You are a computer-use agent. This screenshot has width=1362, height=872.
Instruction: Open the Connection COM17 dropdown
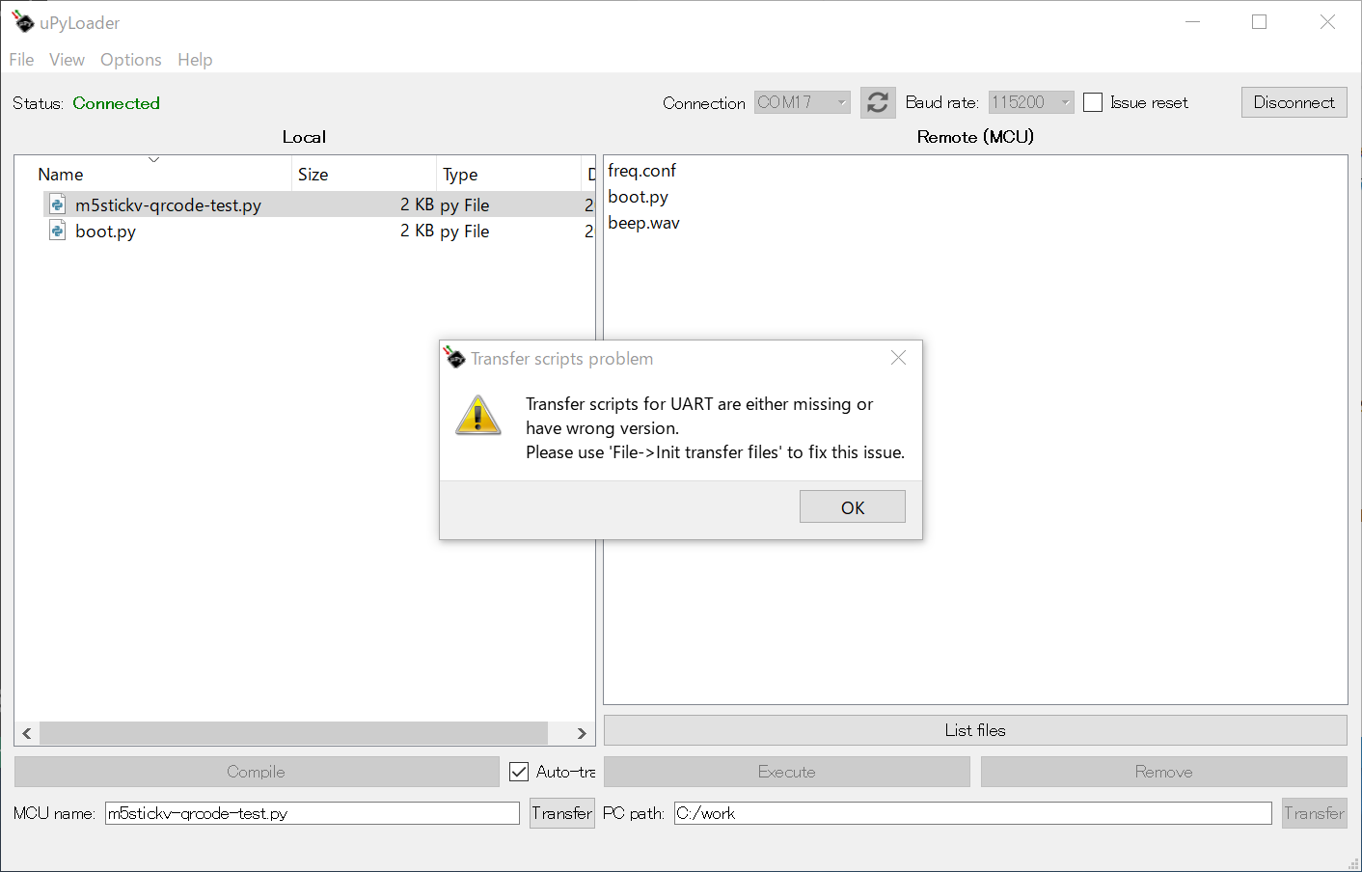pyautogui.click(x=802, y=102)
